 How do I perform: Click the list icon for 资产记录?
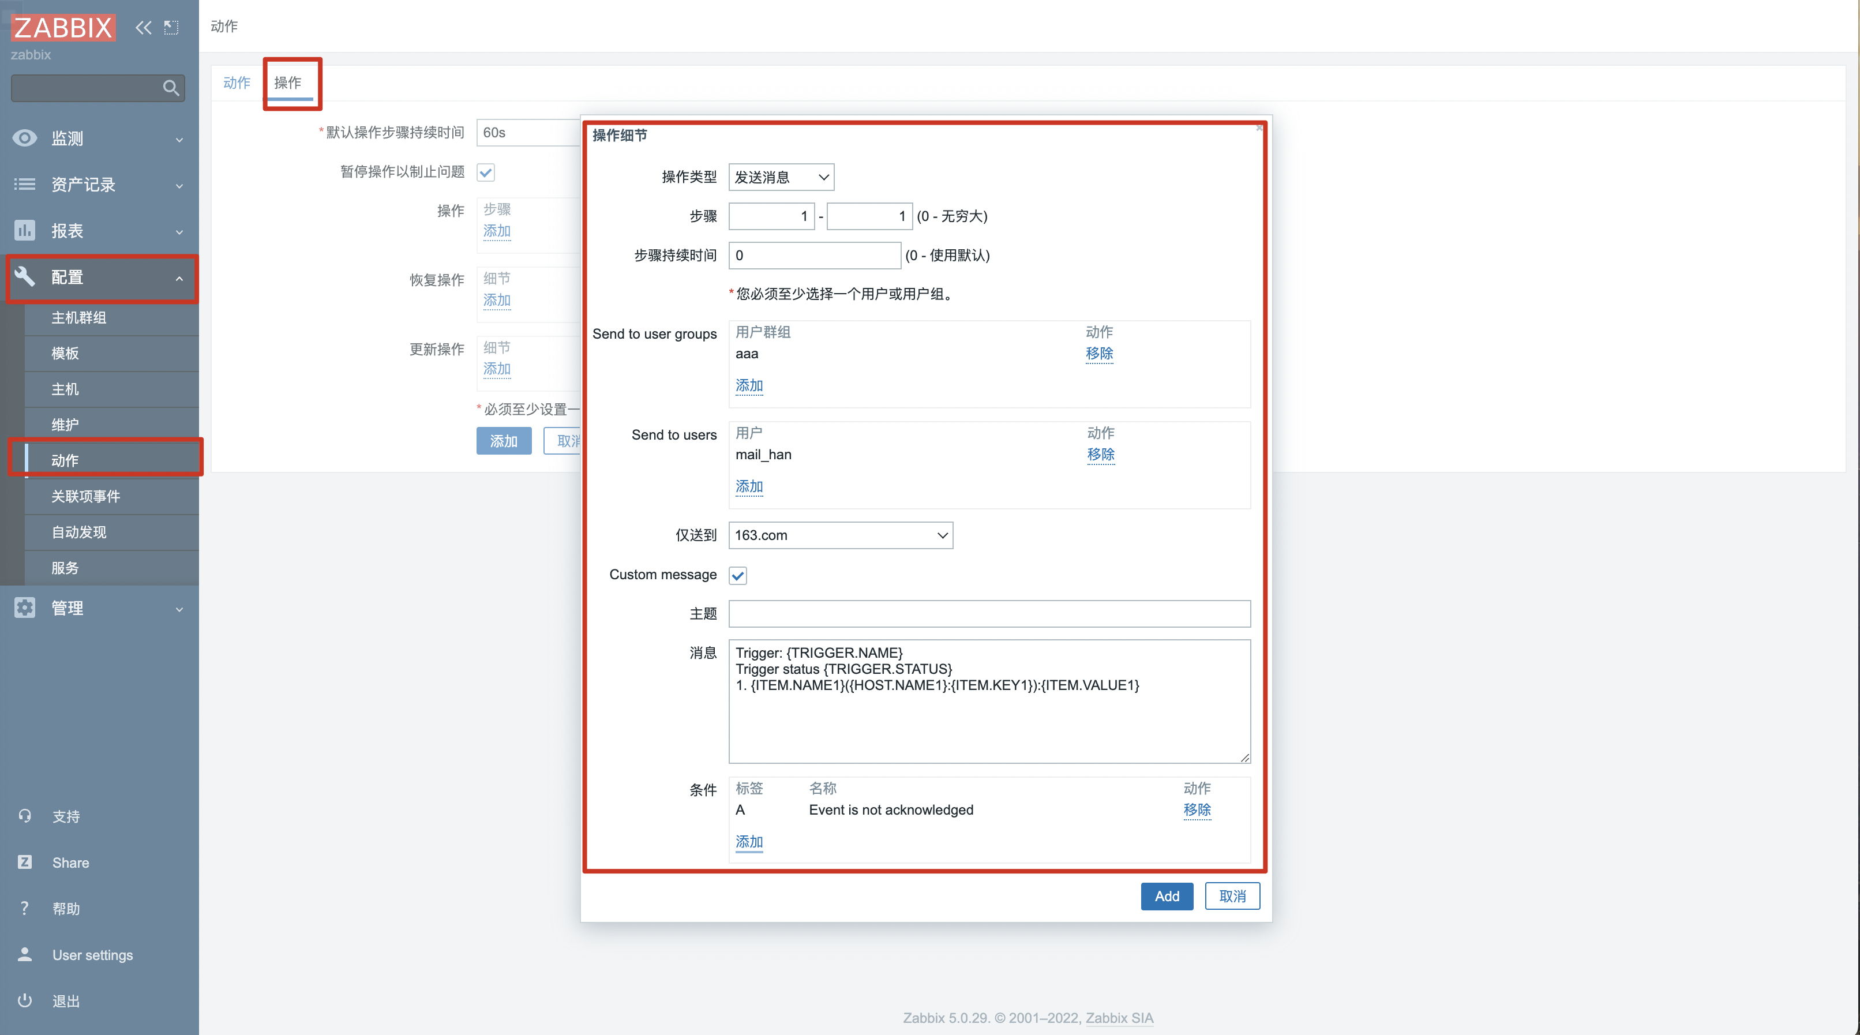[25, 183]
